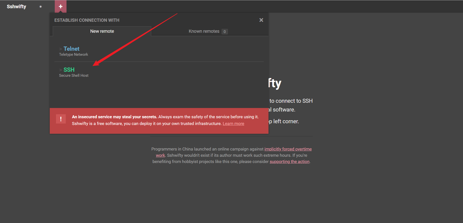Image resolution: width=463 pixels, height=223 pixels.
Task: Choose the Telnet connection type
Action: tap(71, 49)
